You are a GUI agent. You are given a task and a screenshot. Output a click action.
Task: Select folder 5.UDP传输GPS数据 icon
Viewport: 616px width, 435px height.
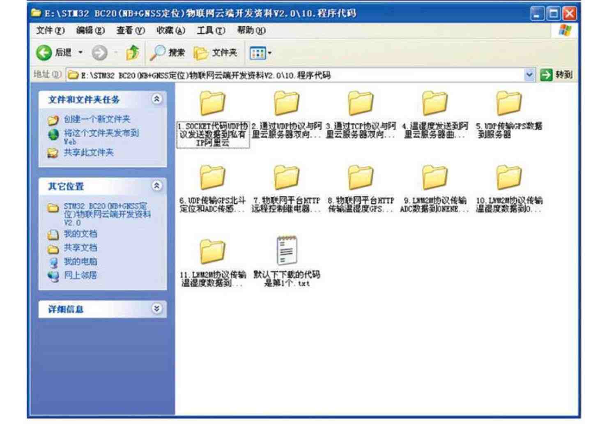pos(509,103)
